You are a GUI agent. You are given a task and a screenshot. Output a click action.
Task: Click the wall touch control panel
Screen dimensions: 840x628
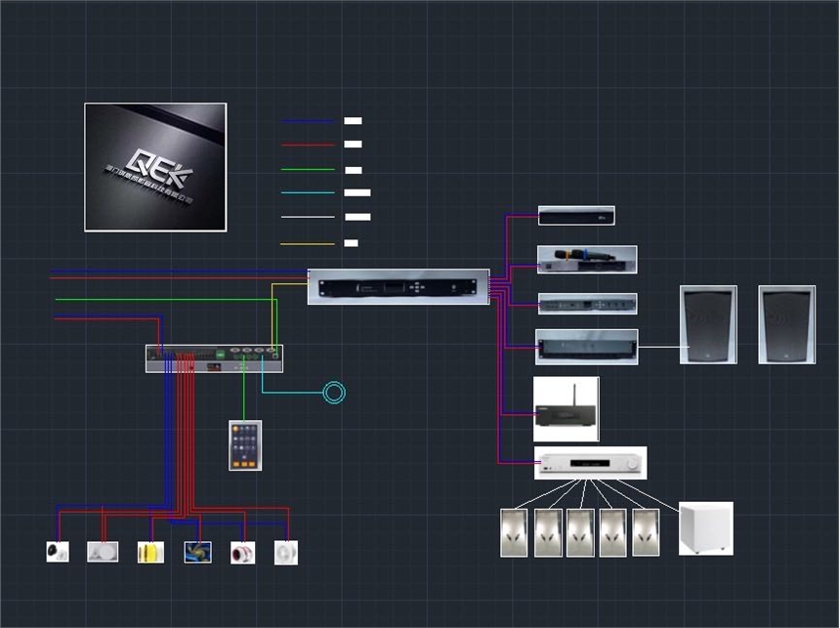[x=245, y=445]
